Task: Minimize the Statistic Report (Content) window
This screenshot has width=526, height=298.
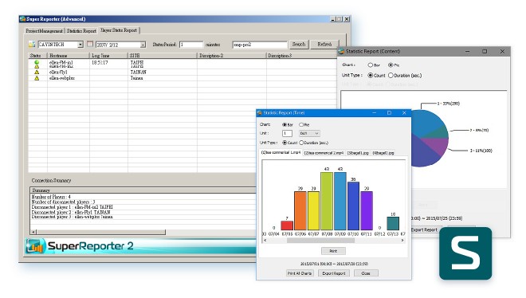Action: coord(468,51)
